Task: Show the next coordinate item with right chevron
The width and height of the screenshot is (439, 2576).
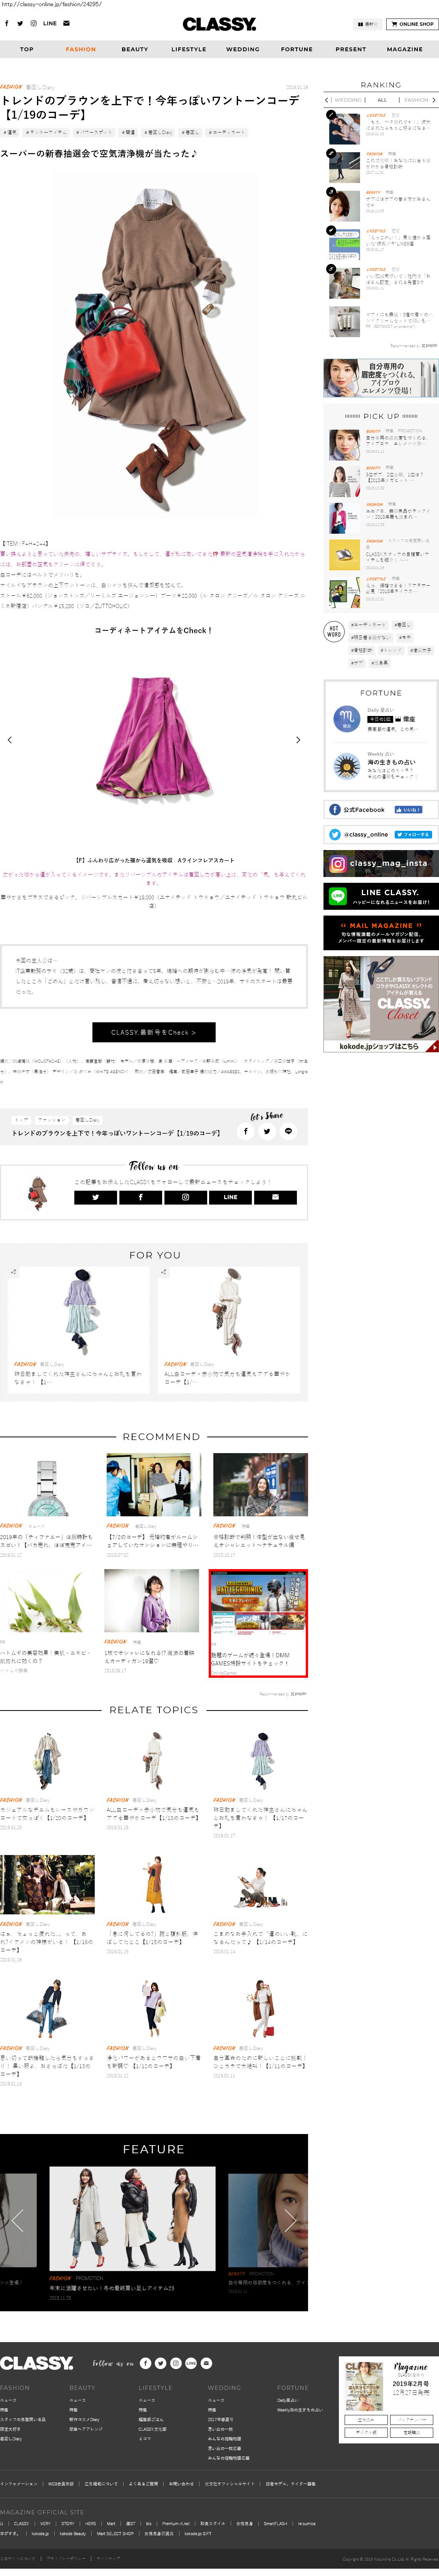Action: point(298,740)
